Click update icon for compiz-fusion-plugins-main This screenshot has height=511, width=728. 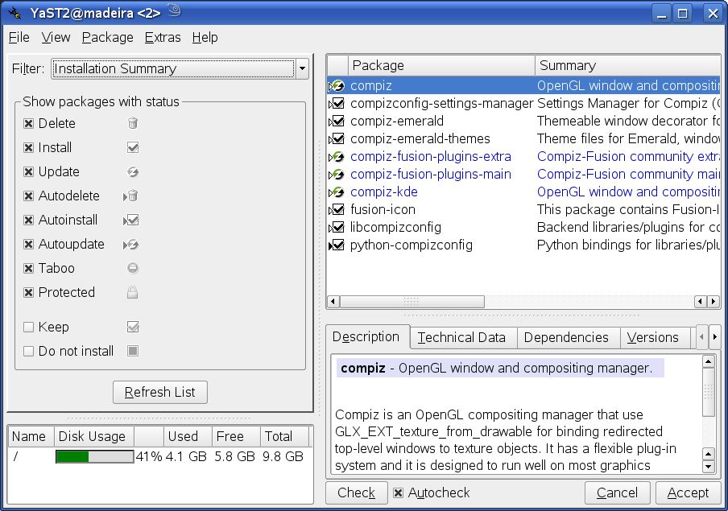pos(337,175)
